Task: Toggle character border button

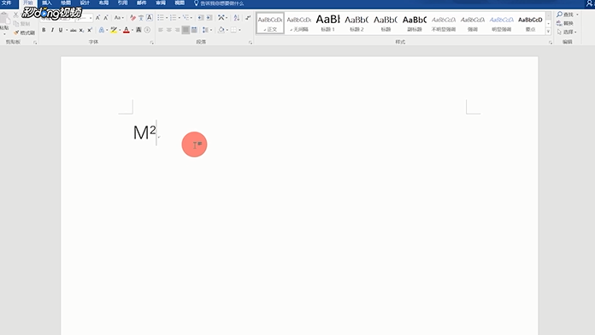Action: 150,17
